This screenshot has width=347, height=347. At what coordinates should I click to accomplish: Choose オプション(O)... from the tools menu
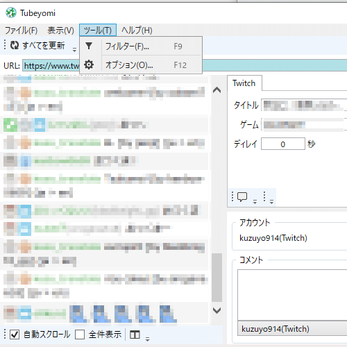141,65
